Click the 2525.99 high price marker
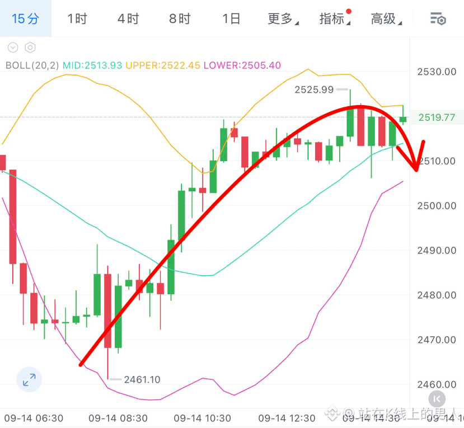Image resolution: width=464 pixels, height=428 pixels. (x=314, y=90)
